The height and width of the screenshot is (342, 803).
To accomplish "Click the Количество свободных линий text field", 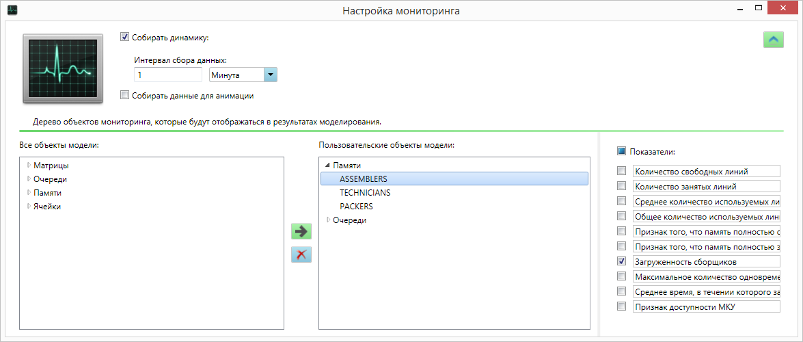I will click(706, 171).
